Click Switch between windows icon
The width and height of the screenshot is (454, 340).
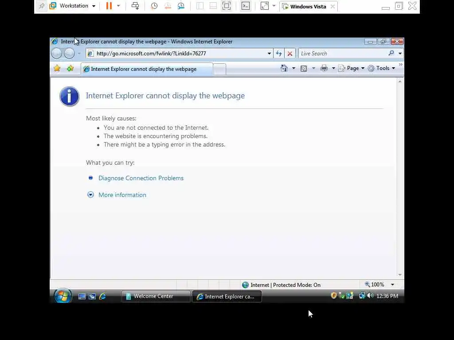92,296
